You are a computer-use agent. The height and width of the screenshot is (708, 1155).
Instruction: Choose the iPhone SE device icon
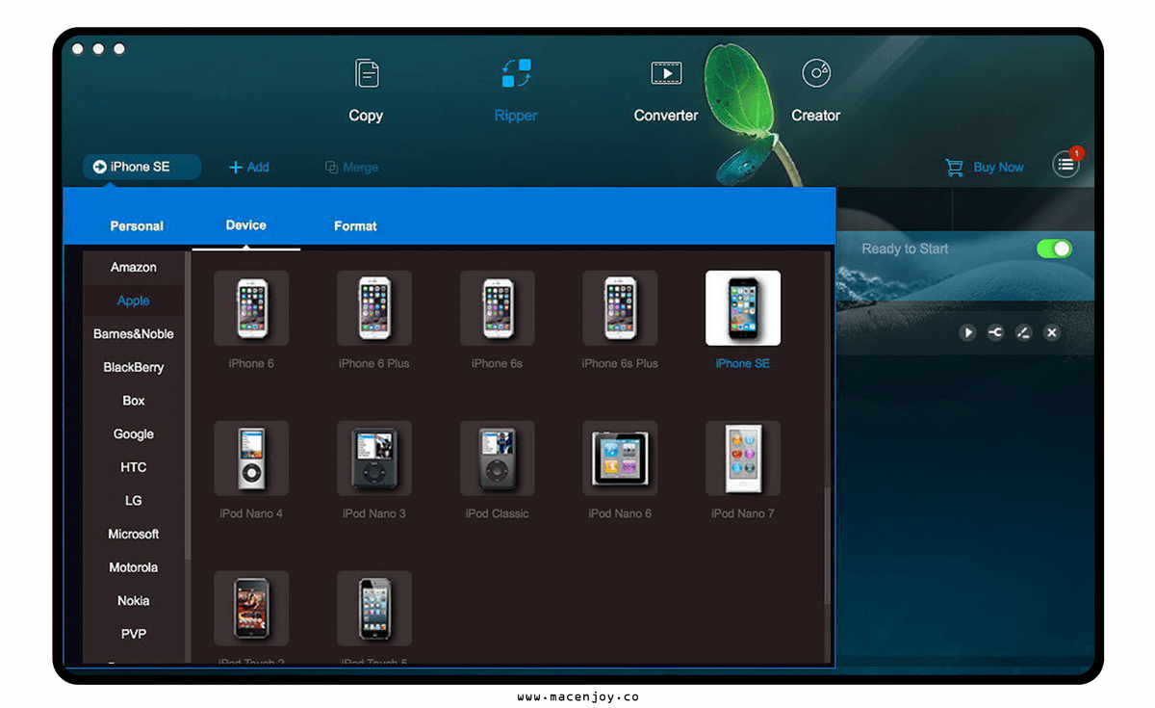(x=743, y=308)
